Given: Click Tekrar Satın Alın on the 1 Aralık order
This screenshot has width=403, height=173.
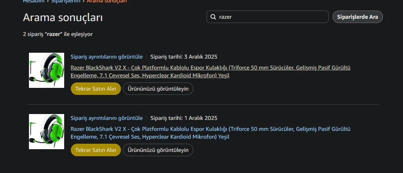Looking at the screenshot, I should click(x=95, y=150).
